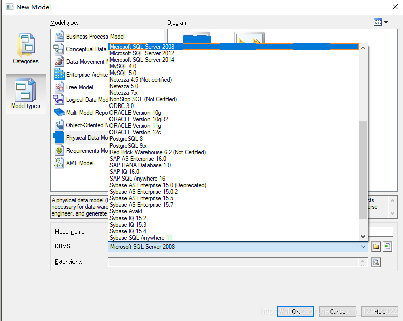Select the second diagram thumbnail with triangles

click(249, 38)
